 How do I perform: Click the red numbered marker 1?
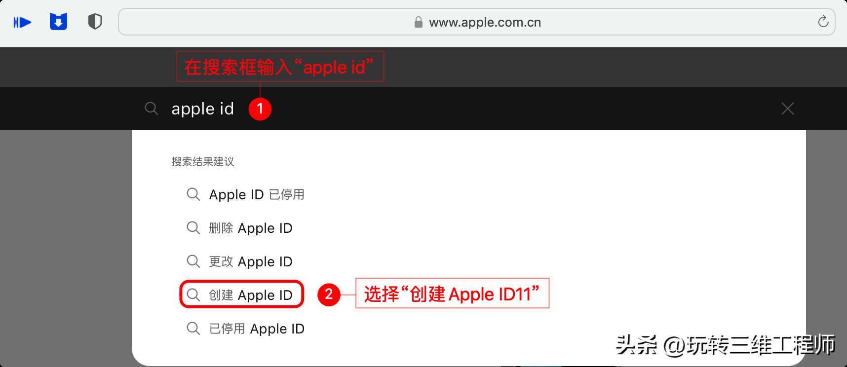(260, 109)
